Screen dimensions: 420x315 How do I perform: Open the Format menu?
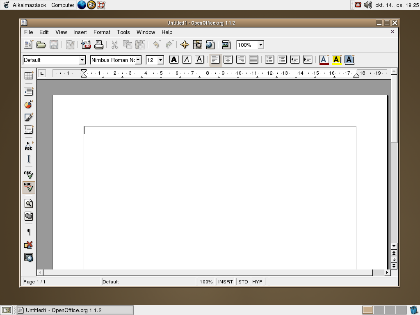click(102, 32)
